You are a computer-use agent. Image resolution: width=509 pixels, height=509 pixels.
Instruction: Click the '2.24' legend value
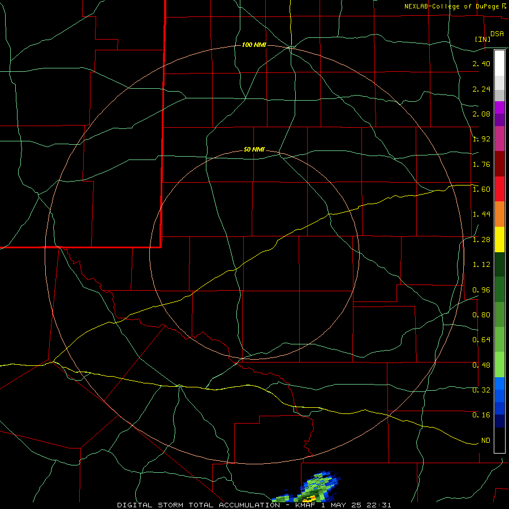481,89
